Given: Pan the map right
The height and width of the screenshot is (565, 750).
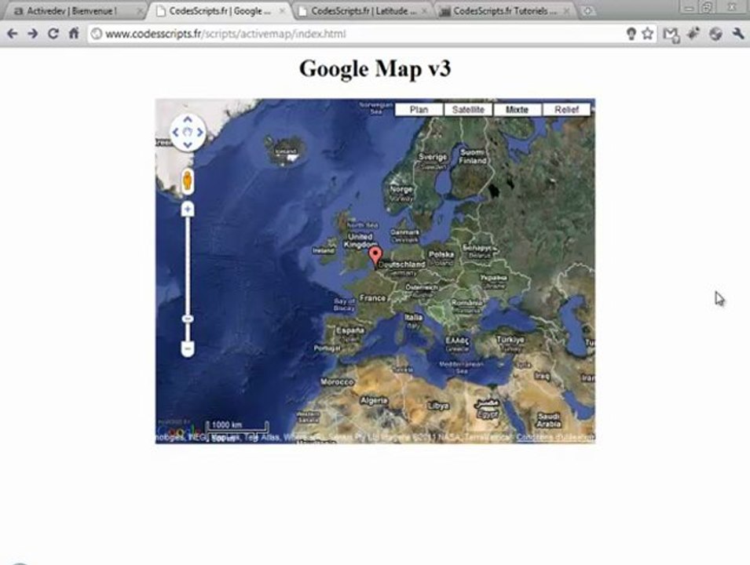Looking at the screenshot, I should point(200,133).
